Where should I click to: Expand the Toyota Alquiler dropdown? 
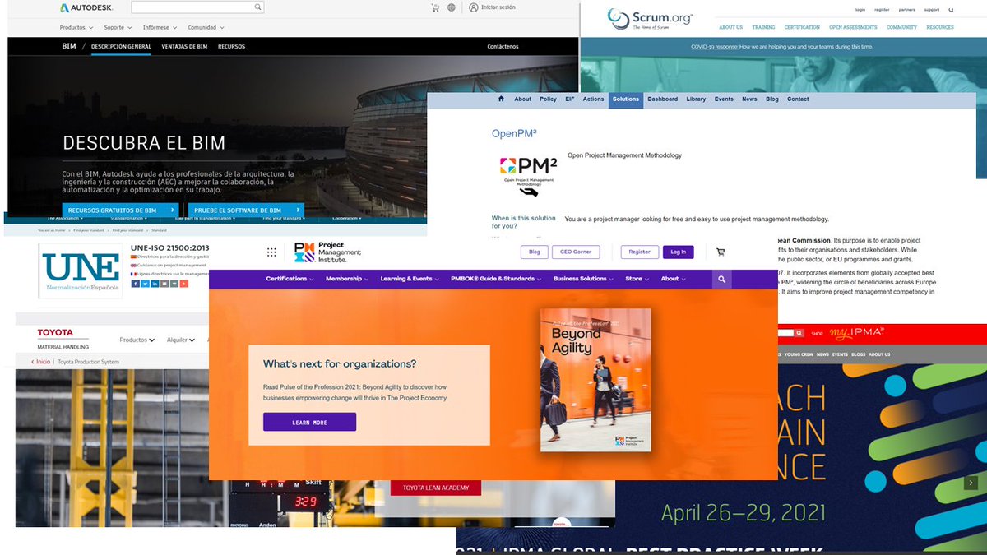181,340
